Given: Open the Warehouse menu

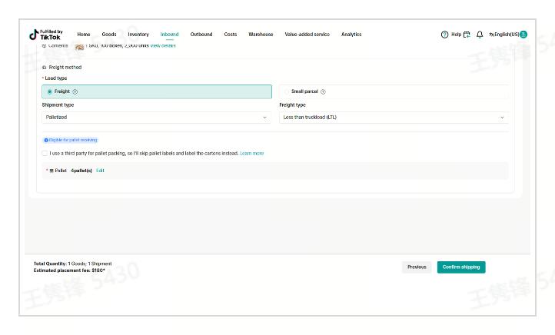Looking at the screenshot, I should 261,35.
